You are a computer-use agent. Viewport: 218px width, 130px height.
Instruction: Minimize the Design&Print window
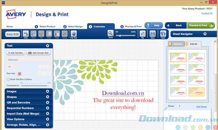click(x=201, y=2)
